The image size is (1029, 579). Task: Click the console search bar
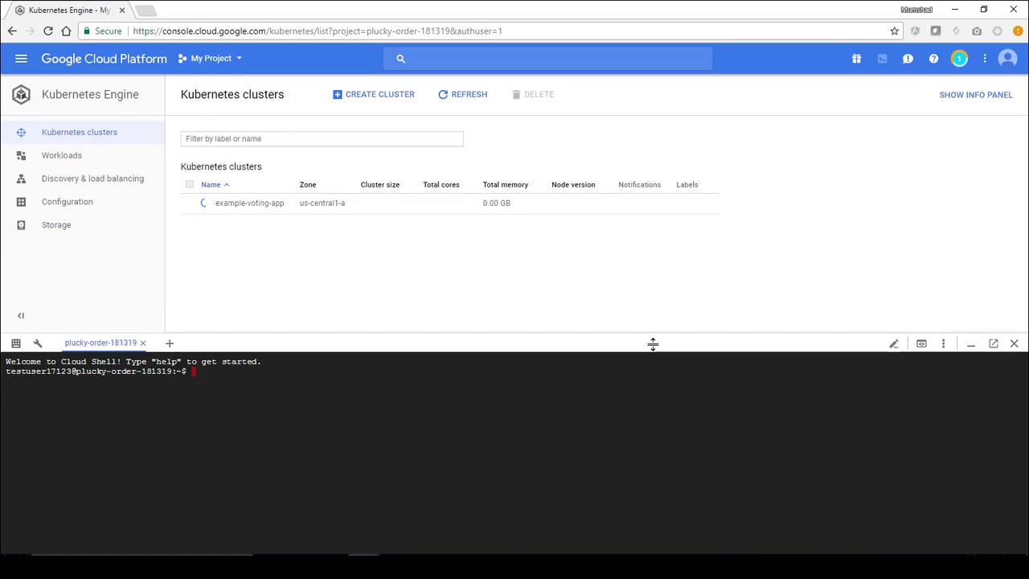(x=547, y=59)
